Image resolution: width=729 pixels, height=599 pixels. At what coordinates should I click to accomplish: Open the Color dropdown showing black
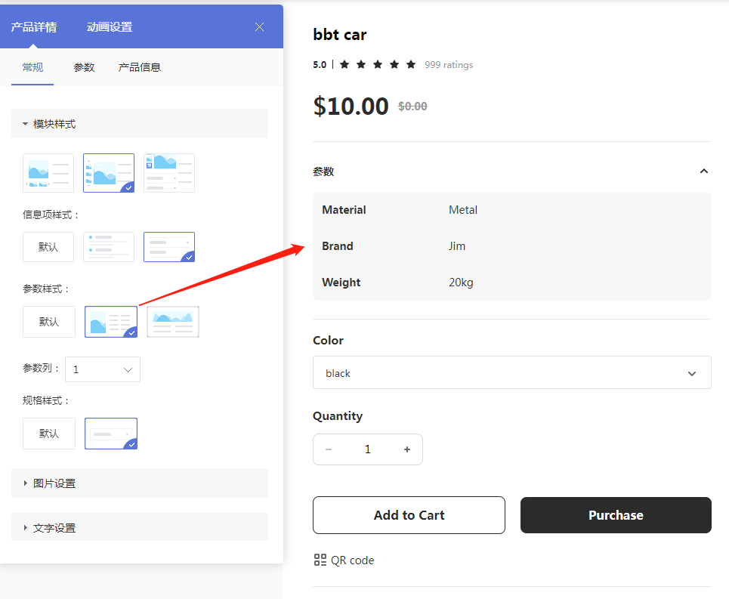511,373
